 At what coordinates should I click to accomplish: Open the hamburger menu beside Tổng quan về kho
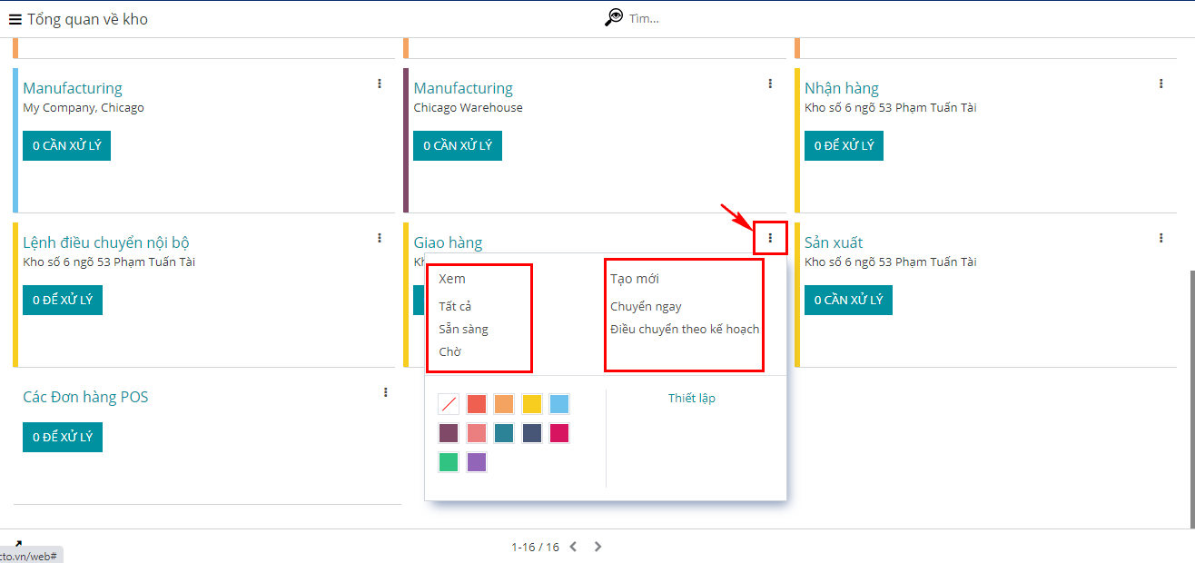(x=15, y=19)
